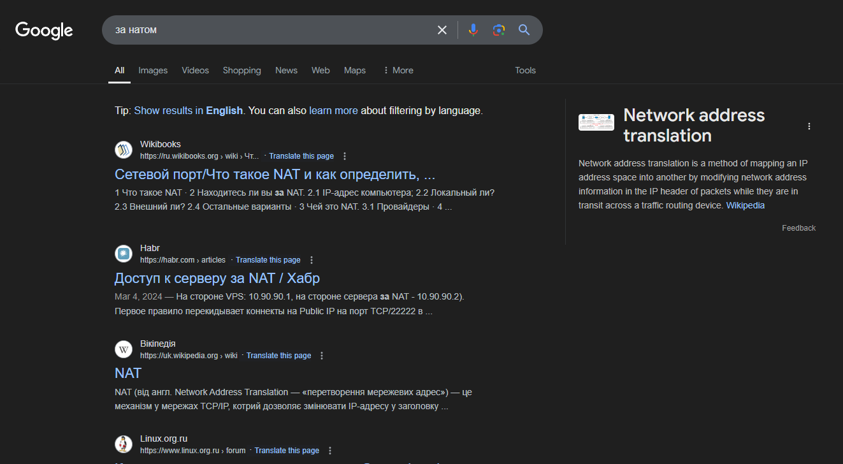Open the Network address translation thumbnail image
This screenshot has height=464, width=843.
coord(596,122)
